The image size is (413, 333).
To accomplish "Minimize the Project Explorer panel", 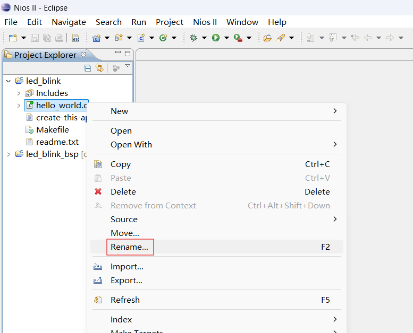I will pyautogui.click(x=118, y=52).
